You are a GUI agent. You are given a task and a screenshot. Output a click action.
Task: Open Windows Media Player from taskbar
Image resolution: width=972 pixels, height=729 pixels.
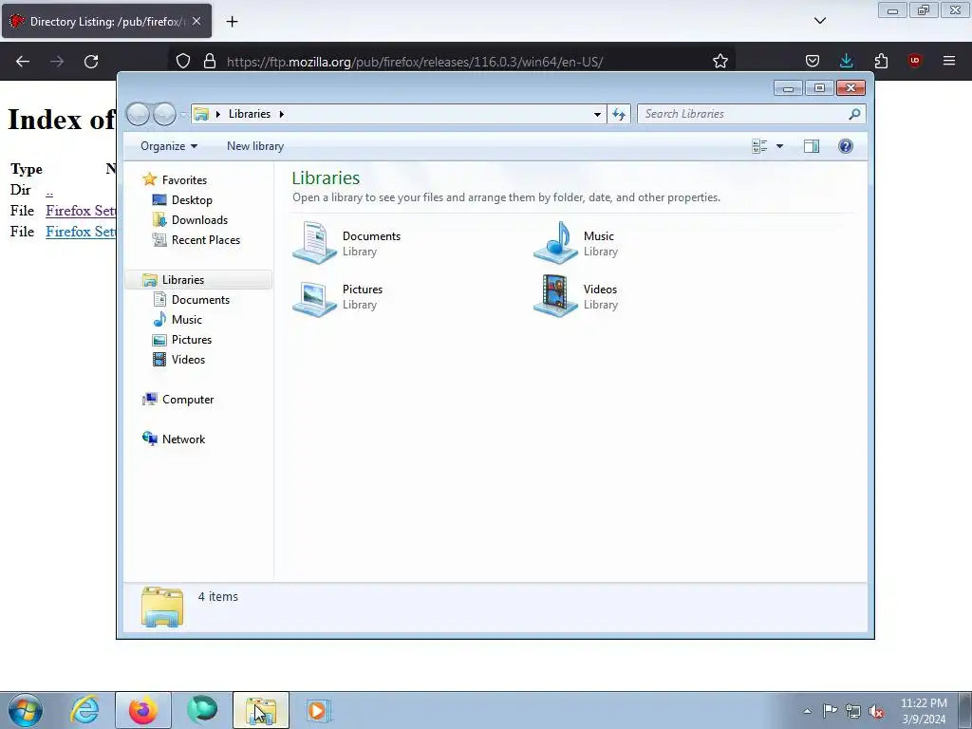click(318, 710)
